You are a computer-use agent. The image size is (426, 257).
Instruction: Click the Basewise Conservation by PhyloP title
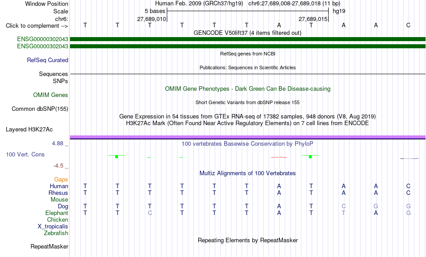click(x=247, y=143)
